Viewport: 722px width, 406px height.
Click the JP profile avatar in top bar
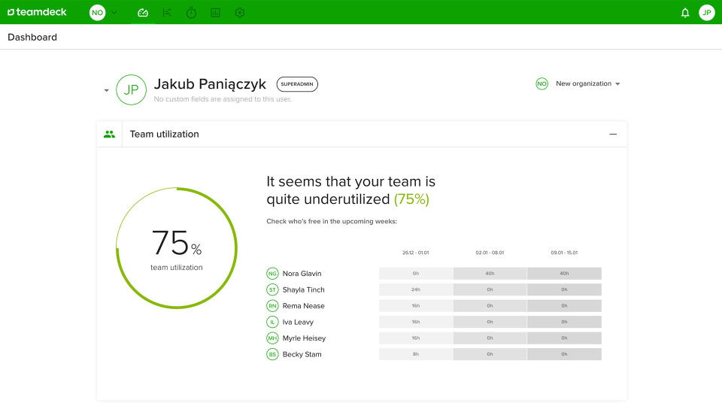[x=707, y=13]
